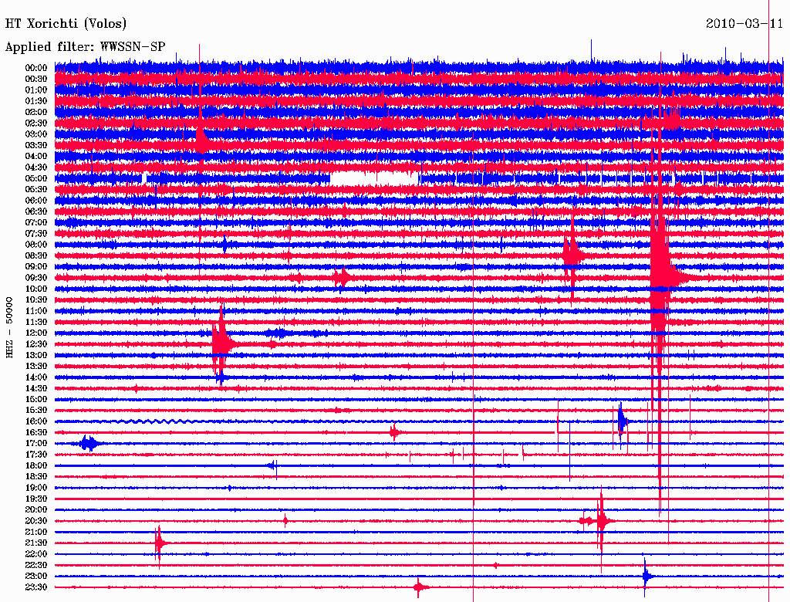Click the red event burst on the 12:30 trace

click(221, 343)
